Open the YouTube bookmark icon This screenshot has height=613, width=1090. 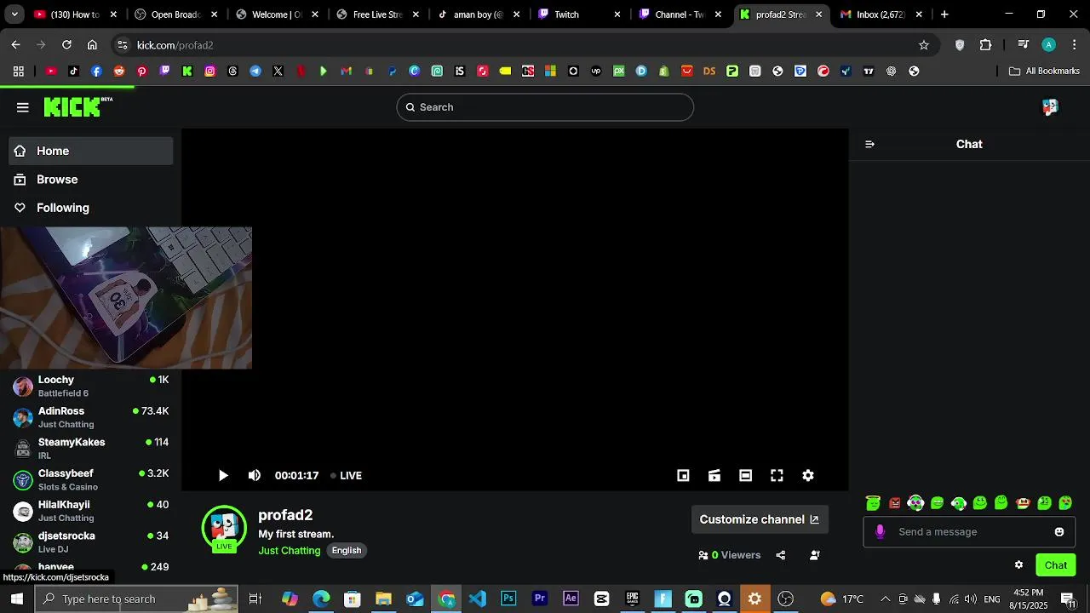[x=51, y=72]
